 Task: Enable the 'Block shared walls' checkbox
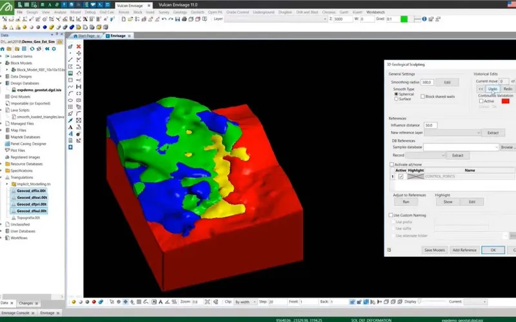pos(422,97)
